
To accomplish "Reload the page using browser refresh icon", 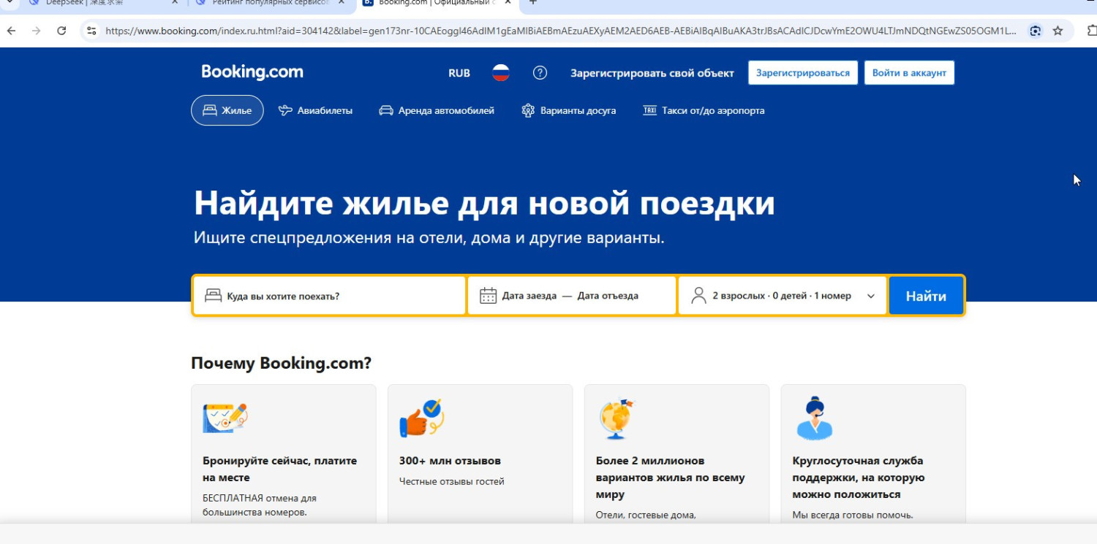I will point(61,31).
